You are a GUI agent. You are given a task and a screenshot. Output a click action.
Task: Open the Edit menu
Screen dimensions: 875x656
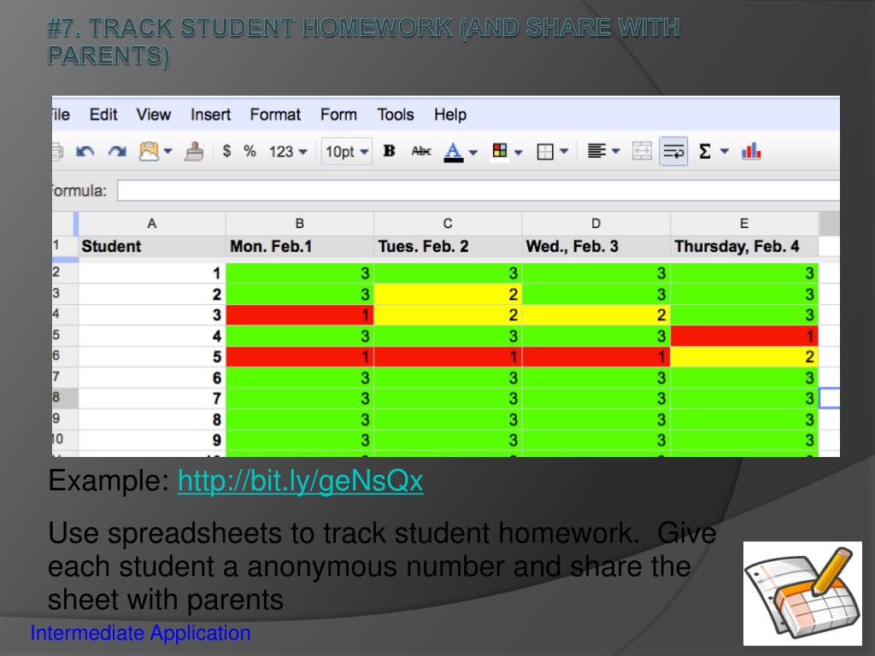[103, 114]
